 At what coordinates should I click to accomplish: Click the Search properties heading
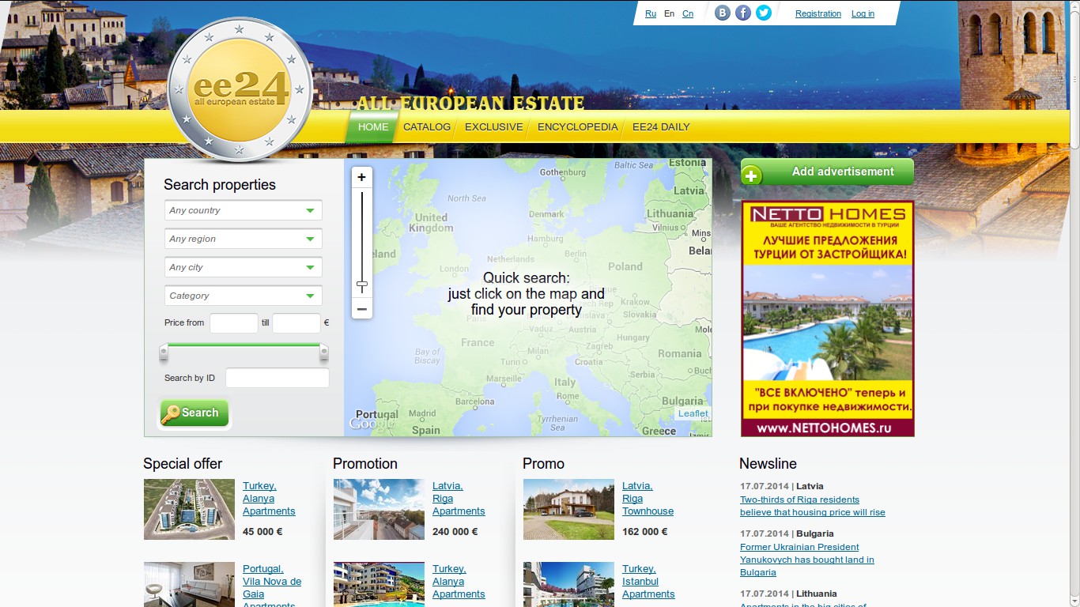[x=220, y=185]
